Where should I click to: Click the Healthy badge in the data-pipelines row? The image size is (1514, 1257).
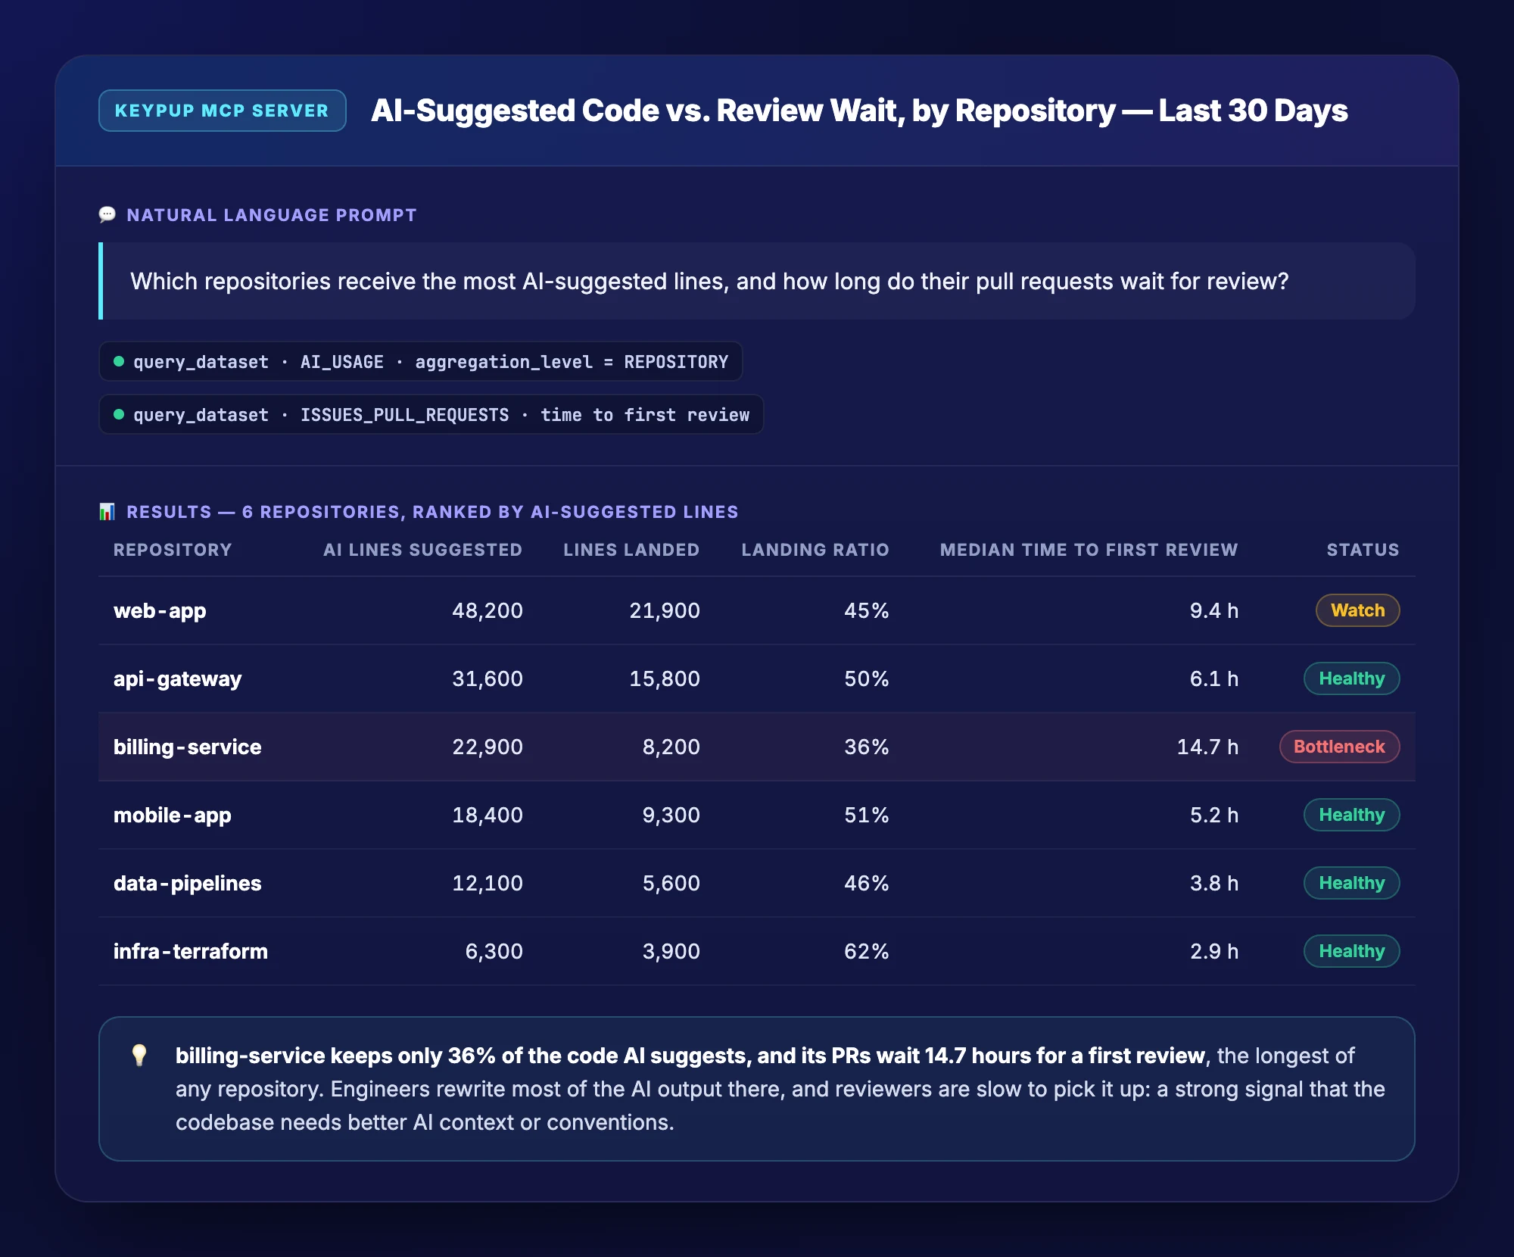point(1352,883)
